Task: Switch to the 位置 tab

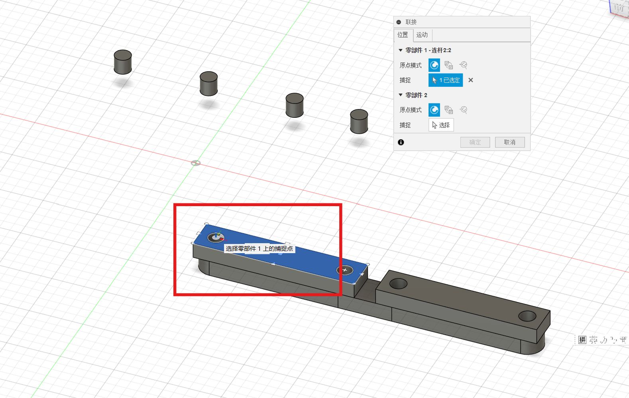Action: click(403, 35)
